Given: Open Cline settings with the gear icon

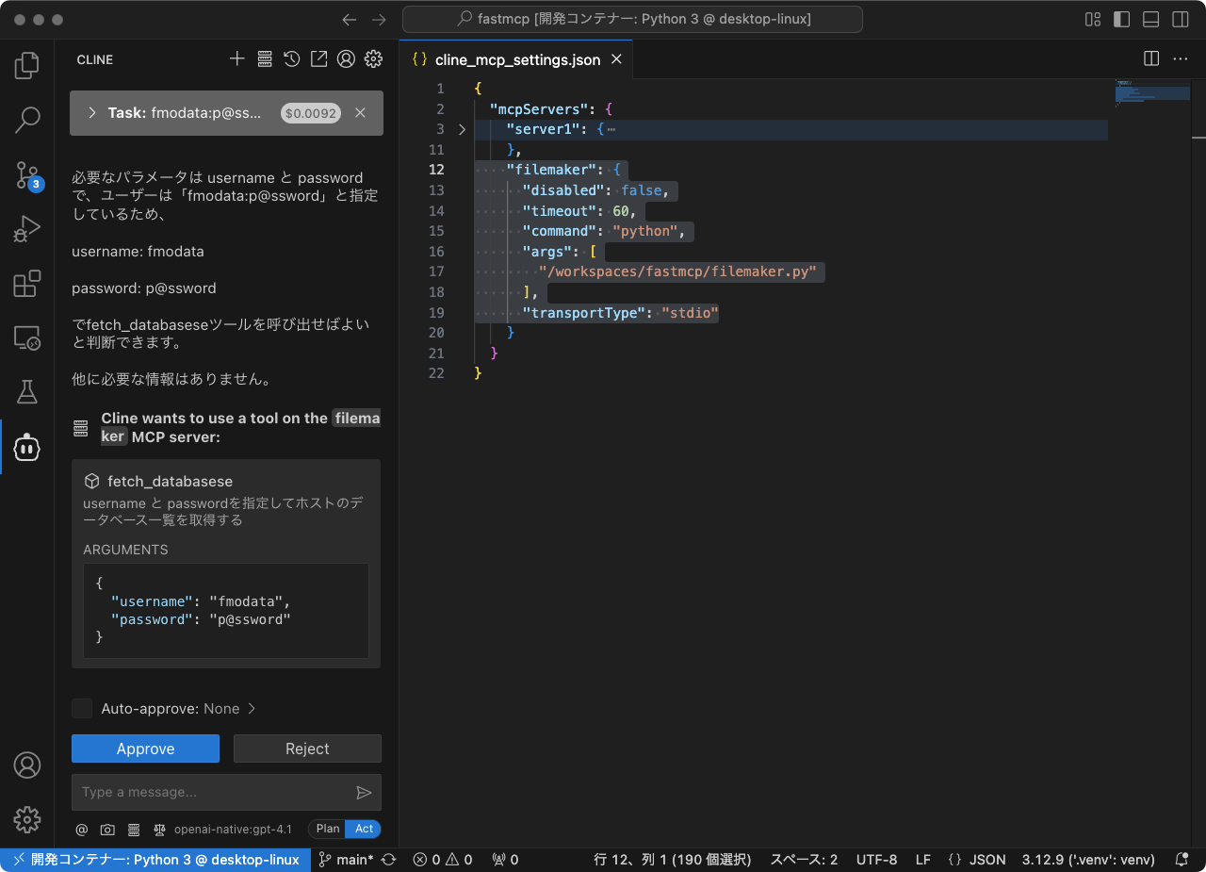Looking at the screenshot, I should (373, 58).
